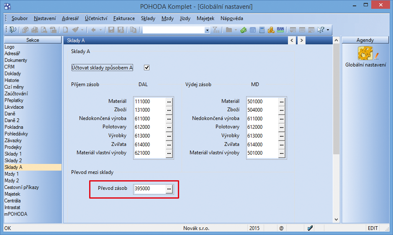Click the Sekce column header
This screenshot has height=235, width=393.
(33, 40)
